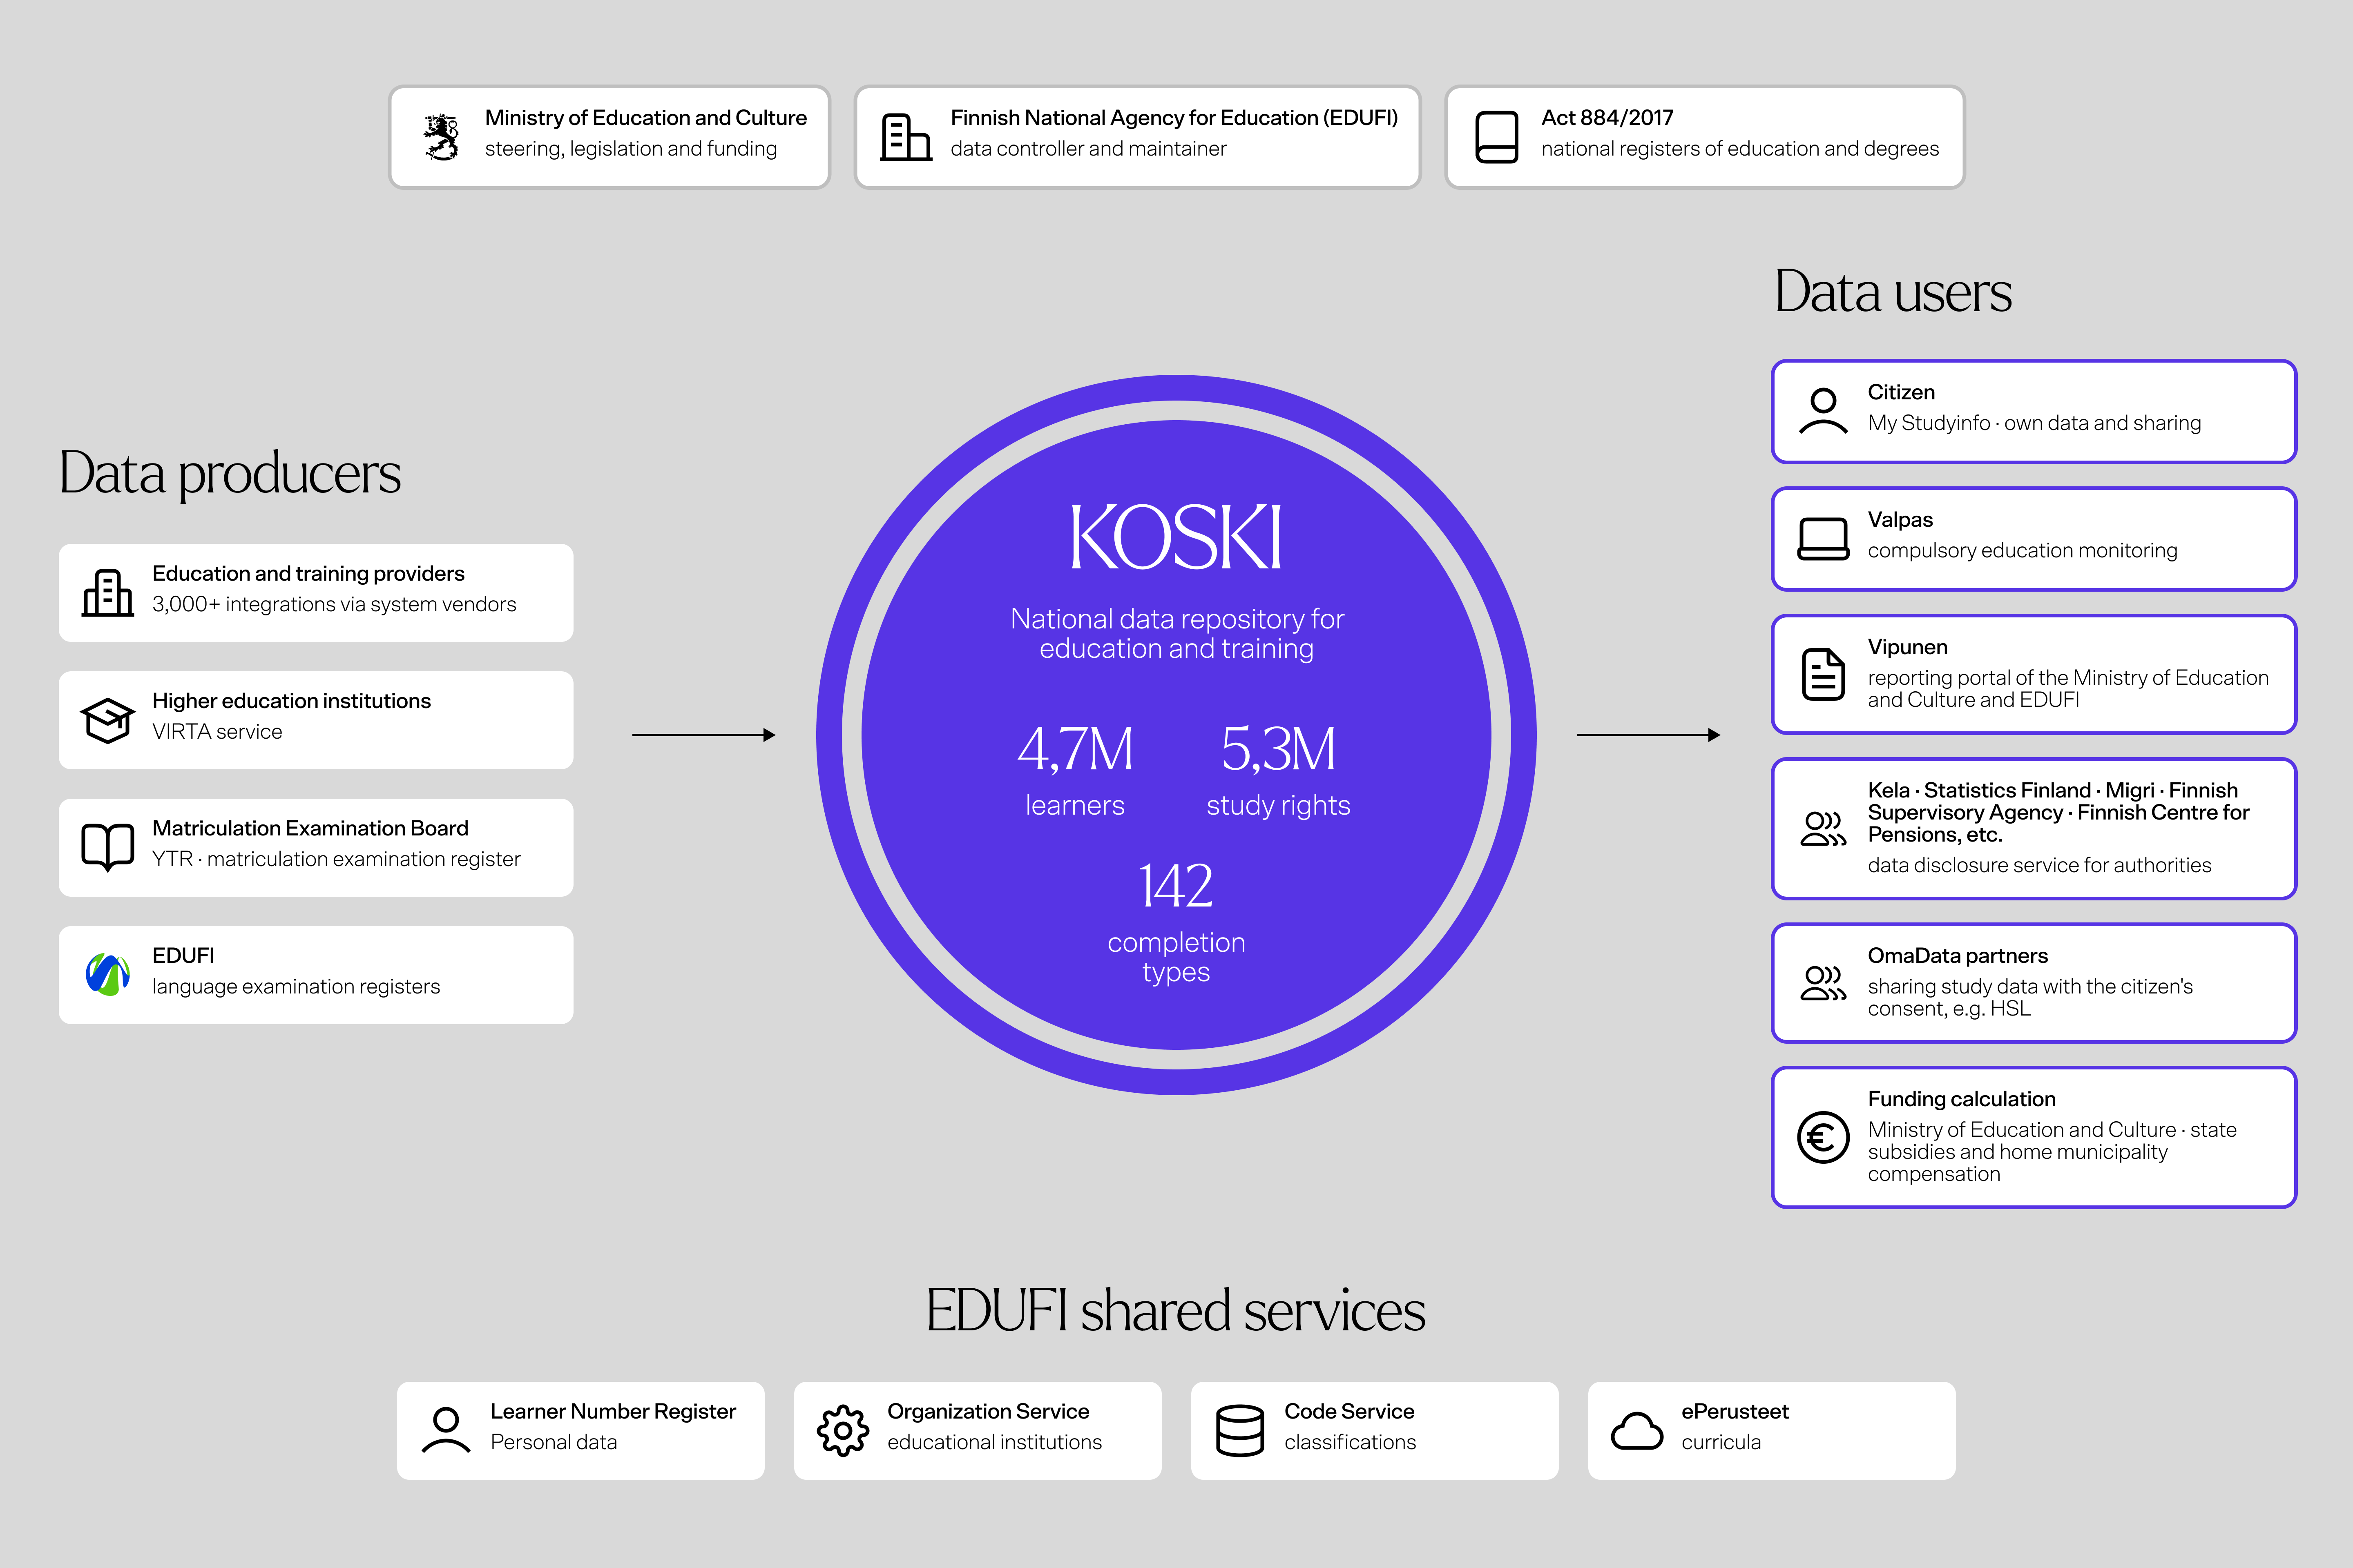The height and width of the screenshot is (1568, 2353).
Task: Click the "curricula" text
Action: click(1721, 1442)
